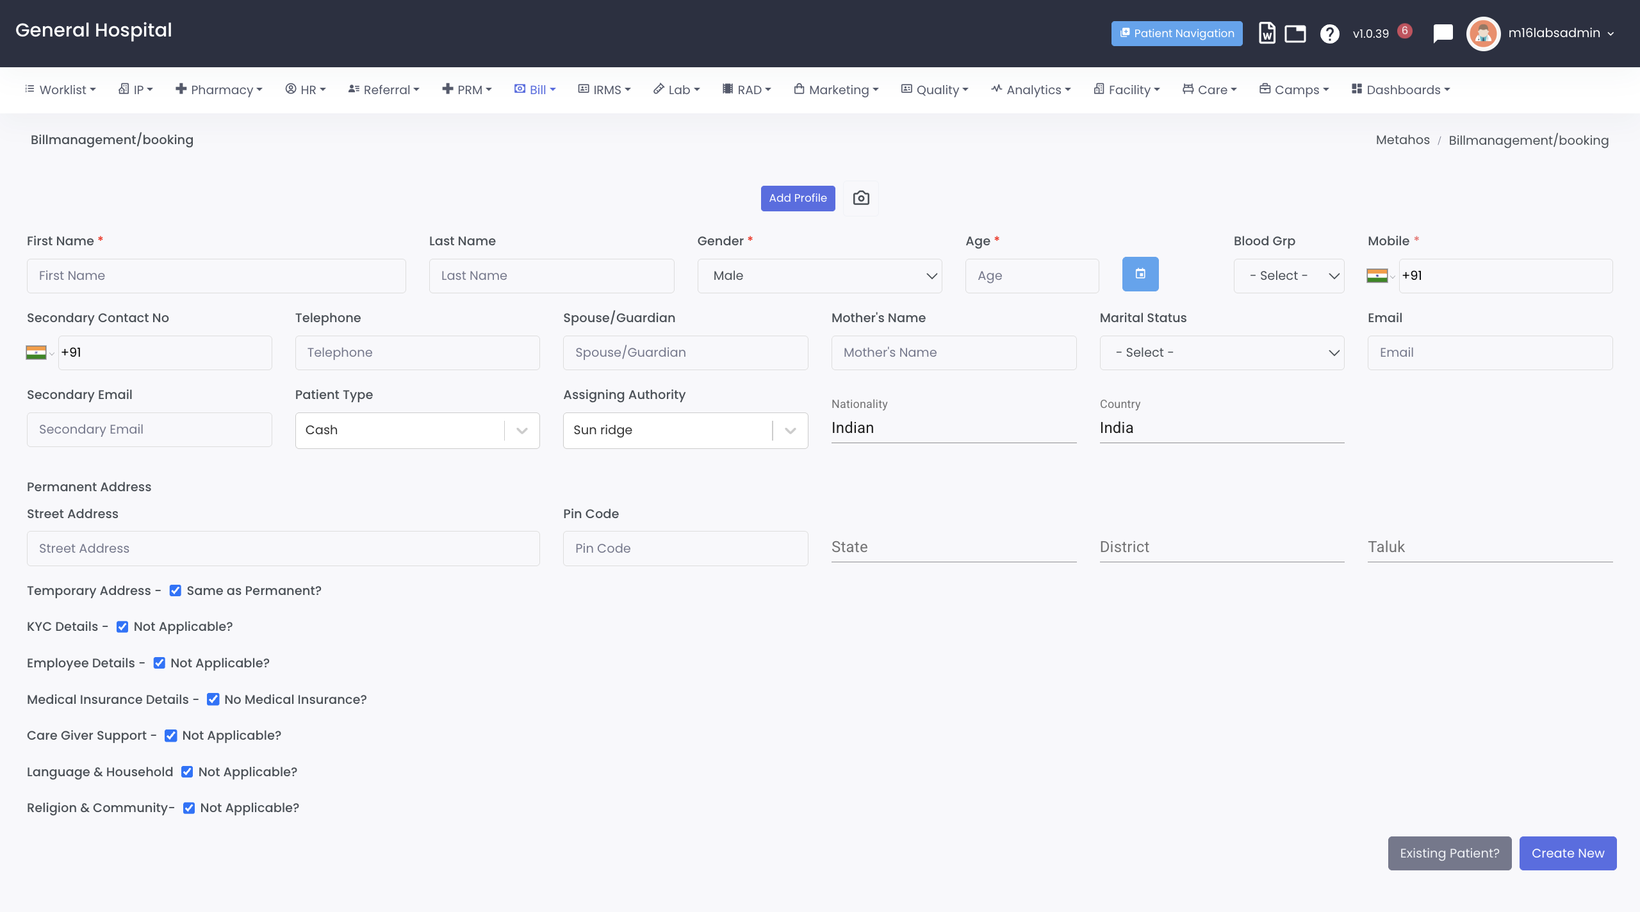This screenshot has height=912, width=1640.
Task: Open the calendar picker next to Age
Action: click(x=1140, y=274)
